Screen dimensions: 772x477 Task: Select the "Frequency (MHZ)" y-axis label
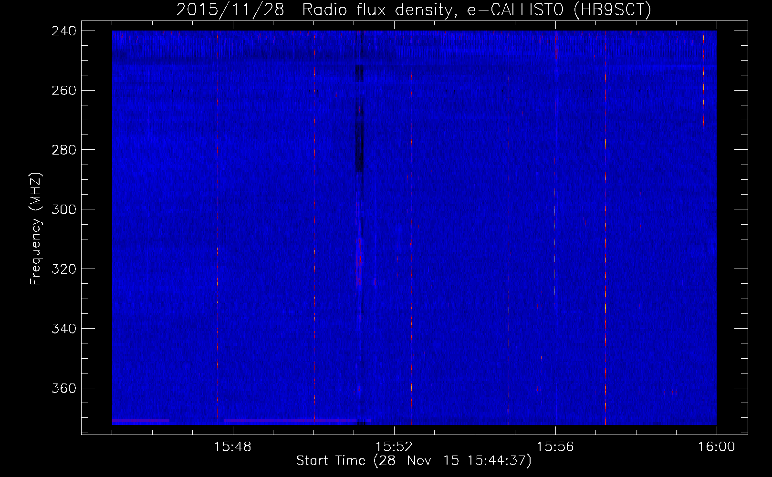tap(36, 229)
